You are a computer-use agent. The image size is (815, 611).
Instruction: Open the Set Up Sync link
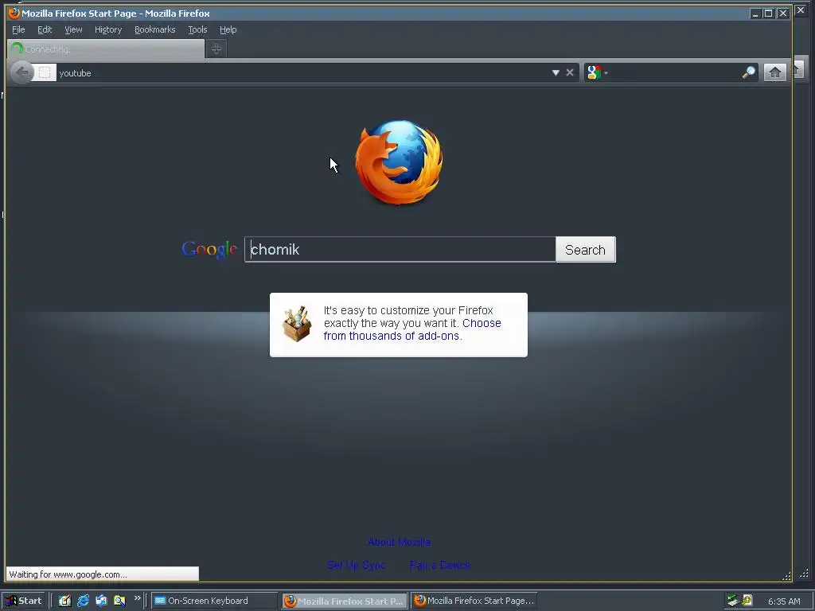357,565
